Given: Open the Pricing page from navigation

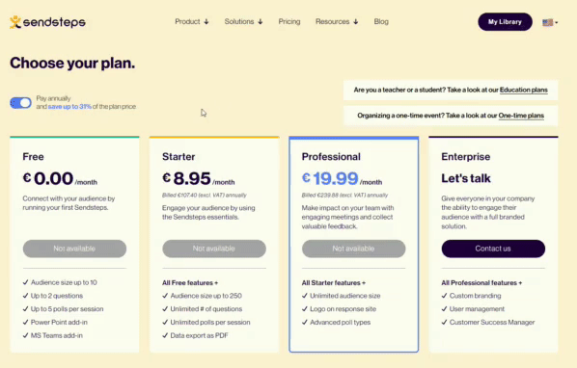Looking at the screenshot, I should coord(289,21).
